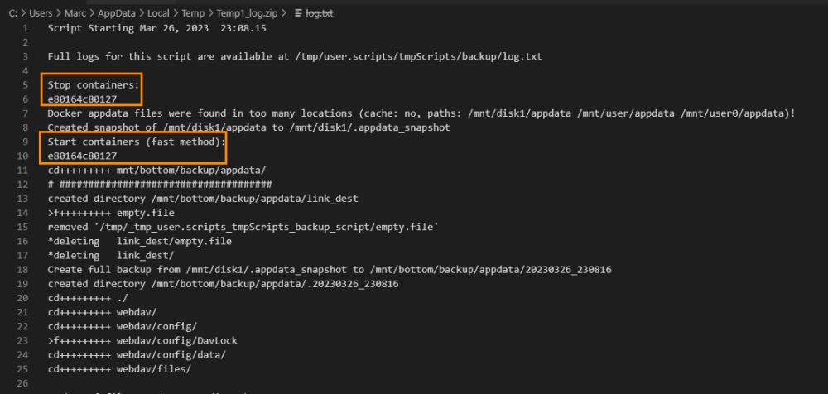Screen dimensions: 828x394
Task: Open the log.txt breadcrumb item
Action: (x=320, y=13)
